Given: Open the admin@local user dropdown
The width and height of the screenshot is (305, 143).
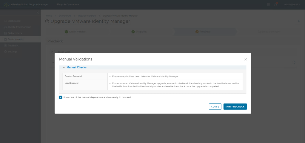Looking at the screenshot, I should click(292, 4).
